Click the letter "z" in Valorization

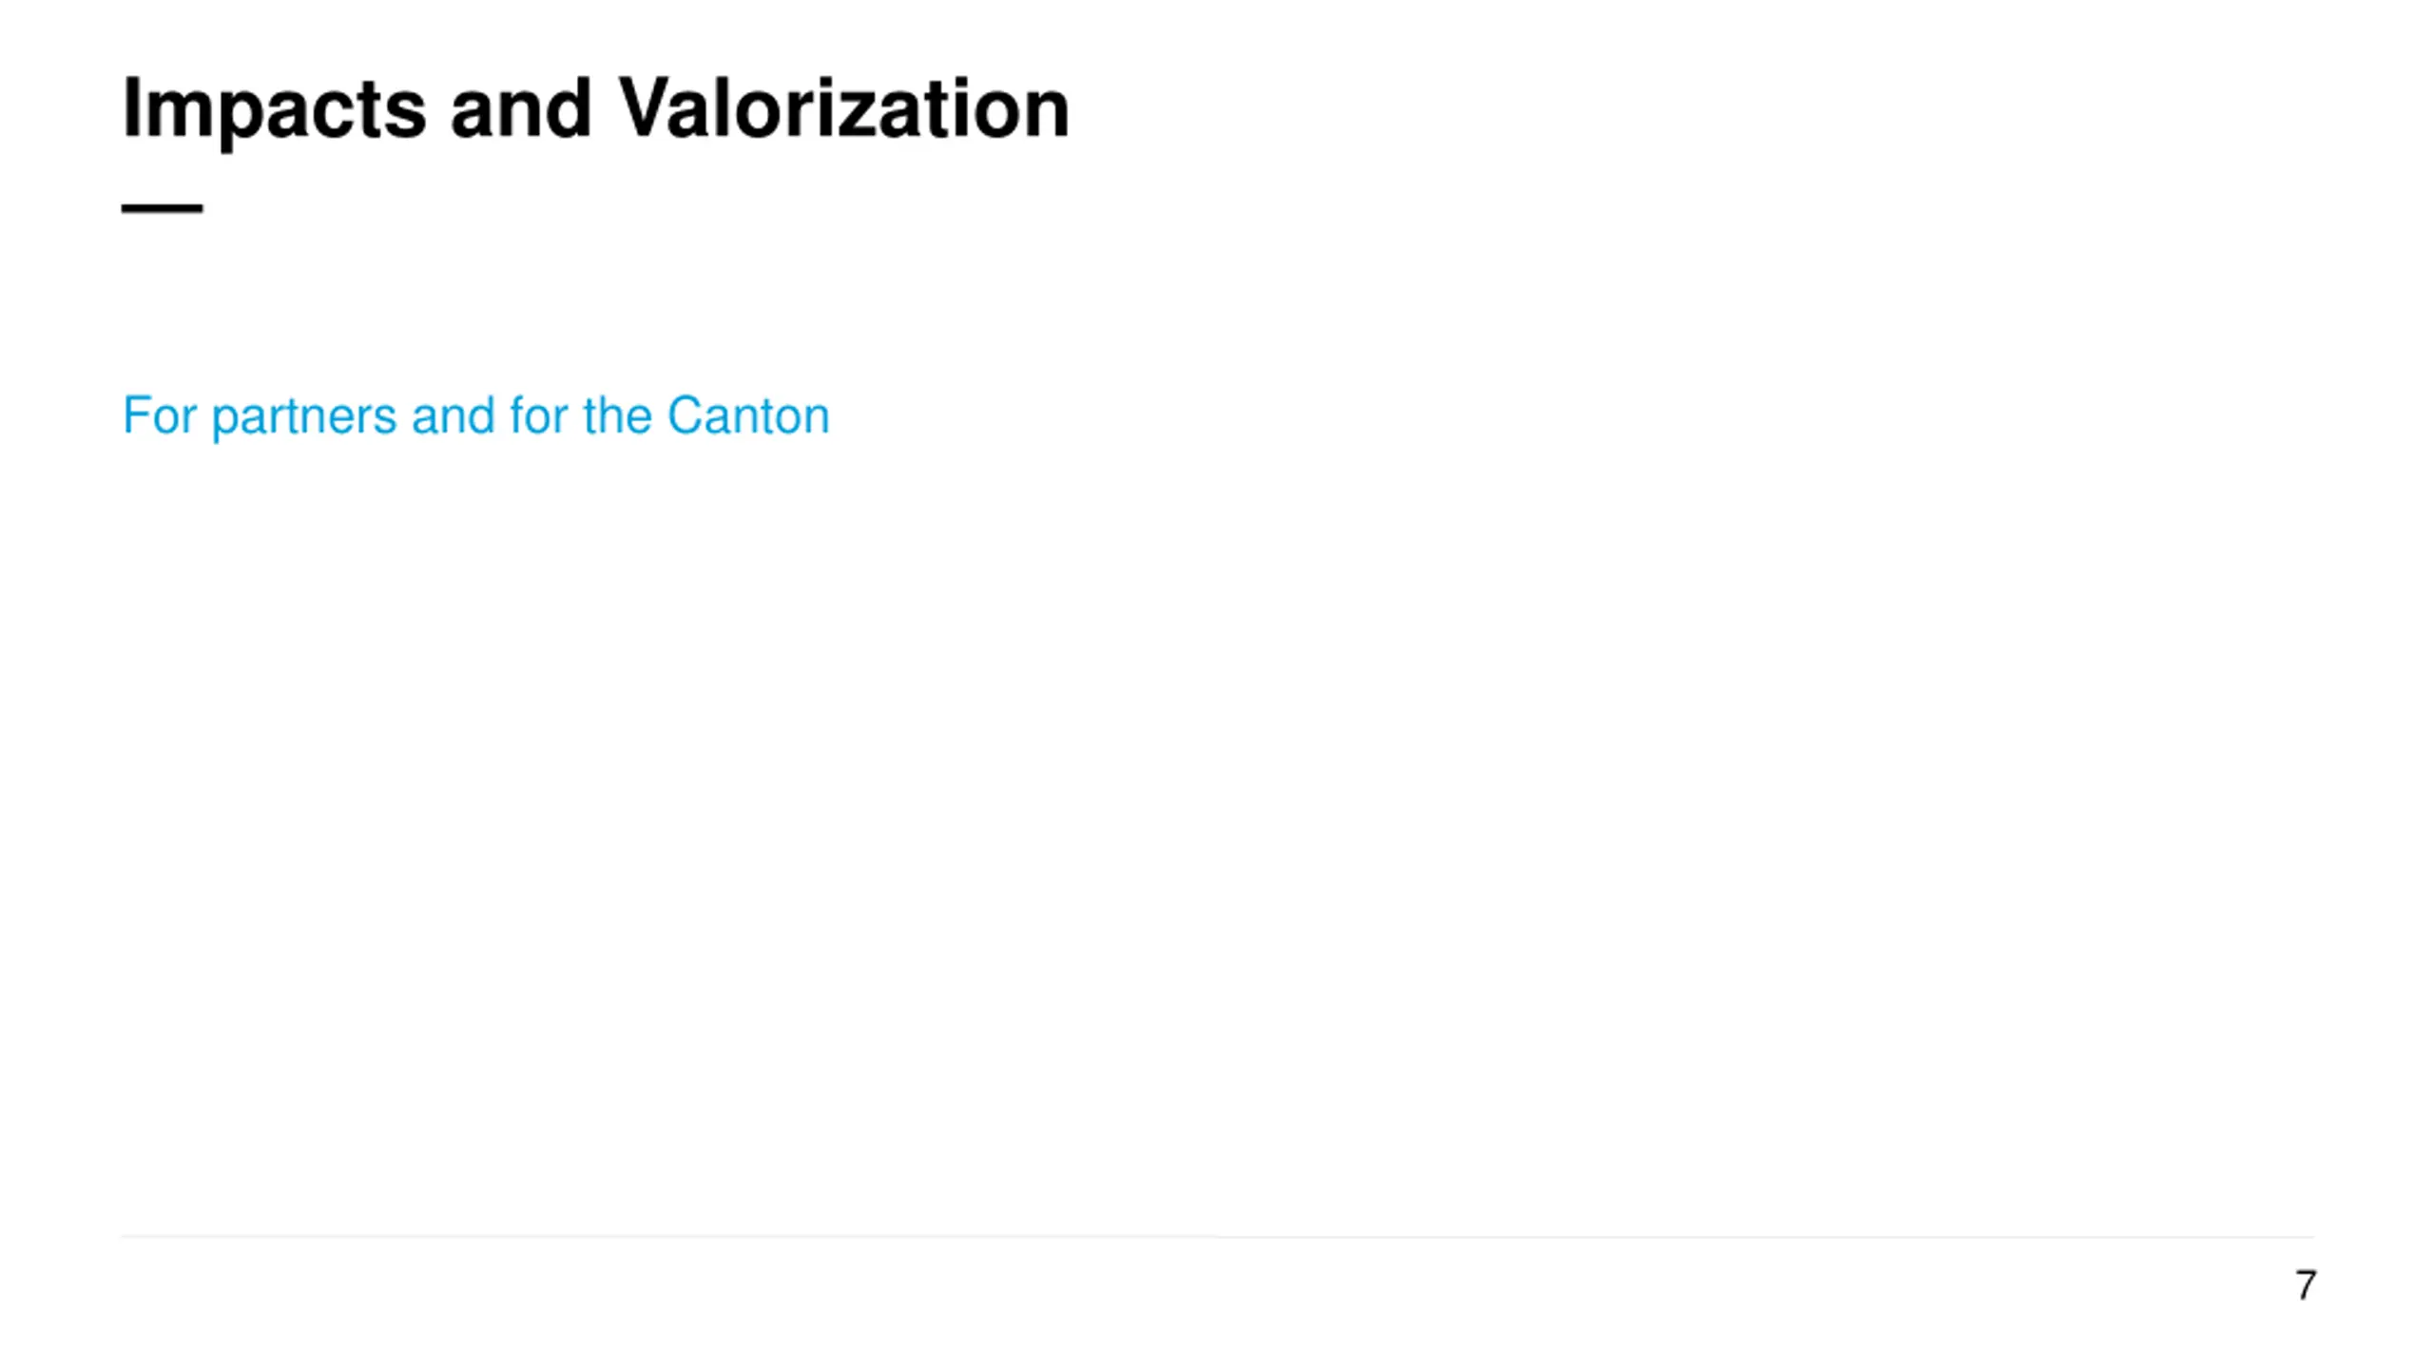pos(856,114)
